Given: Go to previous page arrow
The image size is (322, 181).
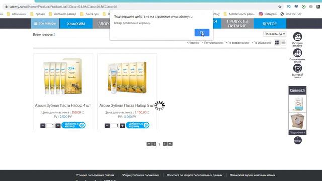Looking at the screenshot, I should coord(154,144).
